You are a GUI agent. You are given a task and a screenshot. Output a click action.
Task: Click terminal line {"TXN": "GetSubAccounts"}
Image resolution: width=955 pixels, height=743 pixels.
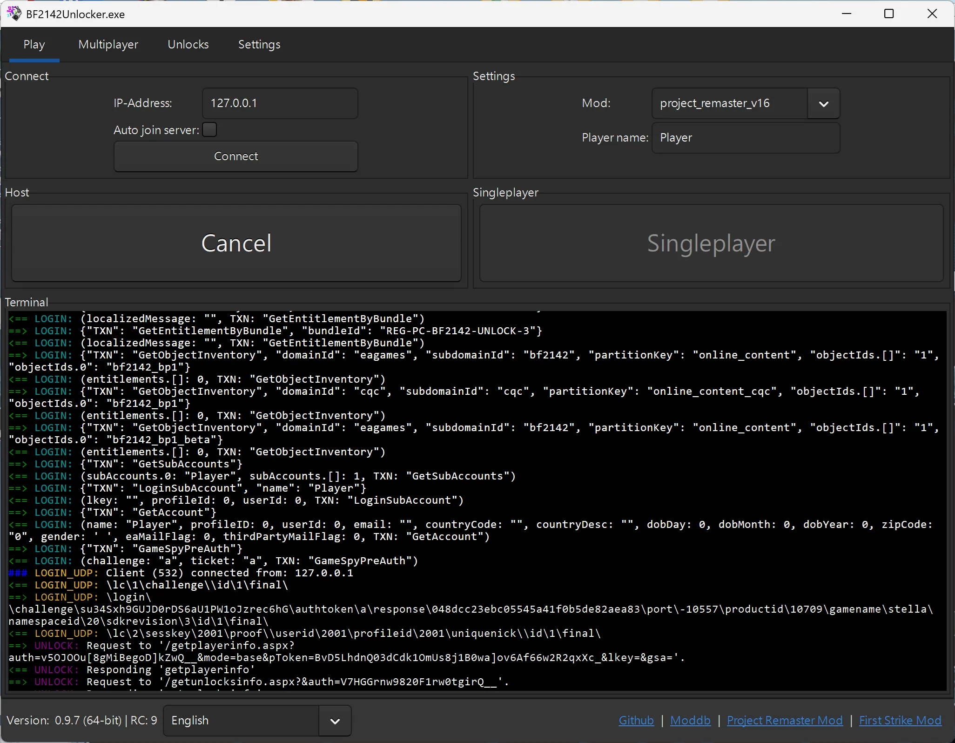pos(126,464)
